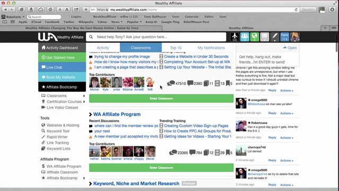Click Safari back arrow button
The width and height of the screenshot is (339, 191).
[x=5, y=10]
